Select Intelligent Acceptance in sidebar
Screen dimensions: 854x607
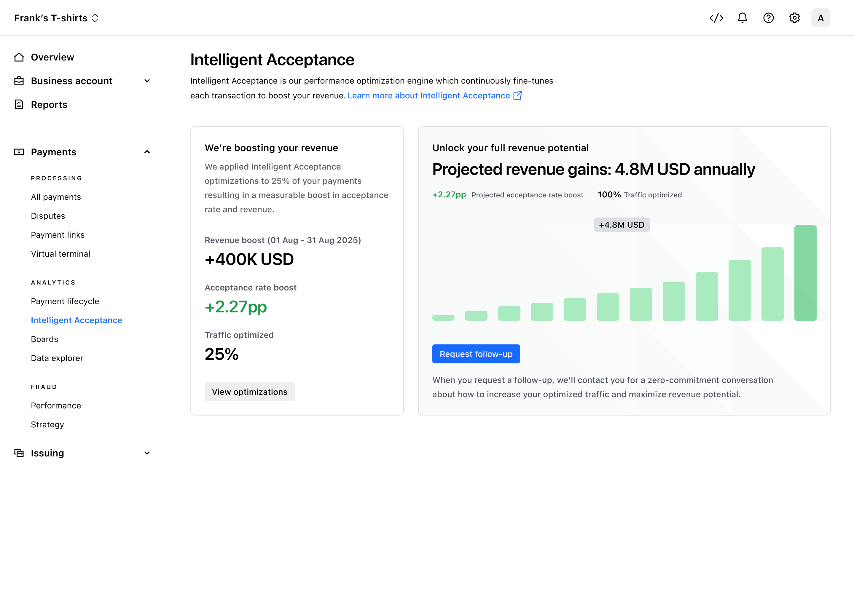click(76, 320)
